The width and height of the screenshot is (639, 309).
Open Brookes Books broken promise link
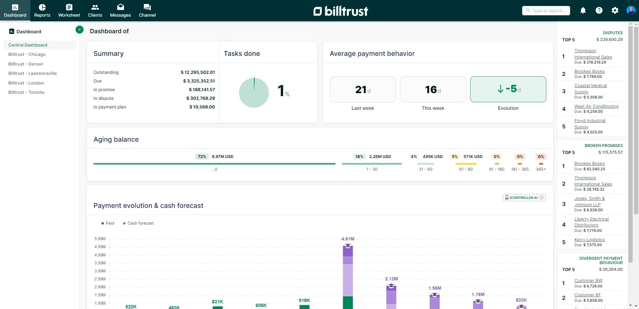589,163
